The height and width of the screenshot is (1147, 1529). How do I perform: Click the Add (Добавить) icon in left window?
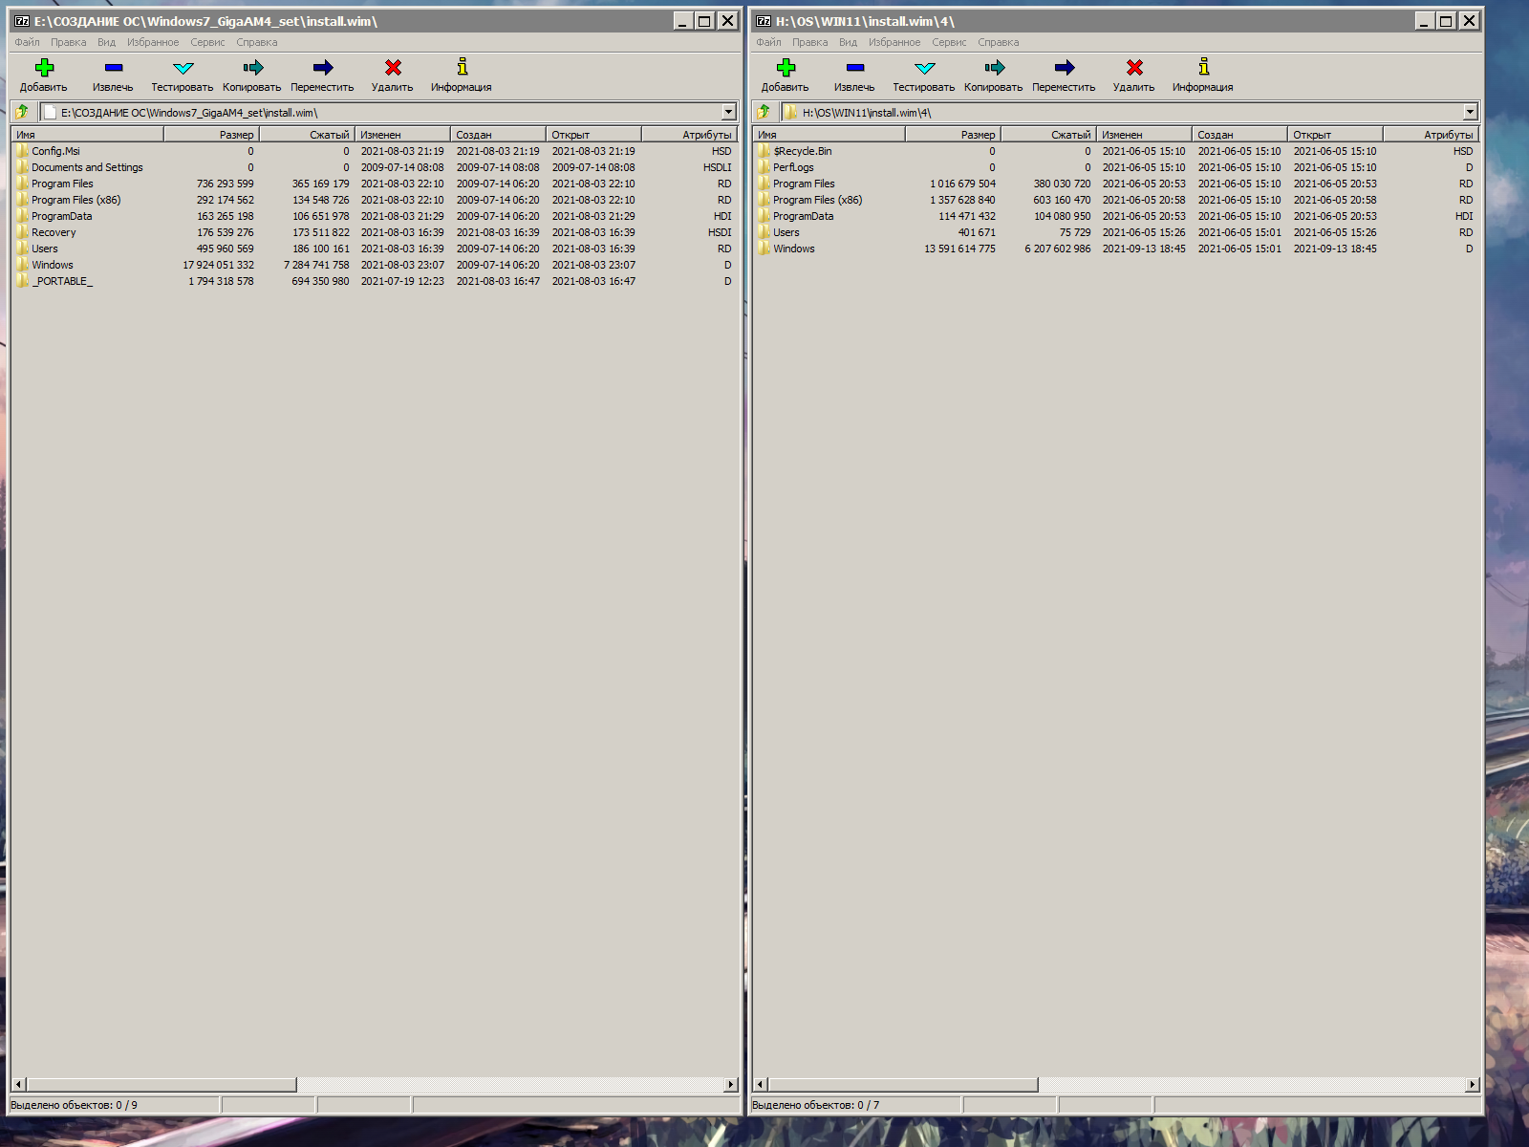point(44,68)
